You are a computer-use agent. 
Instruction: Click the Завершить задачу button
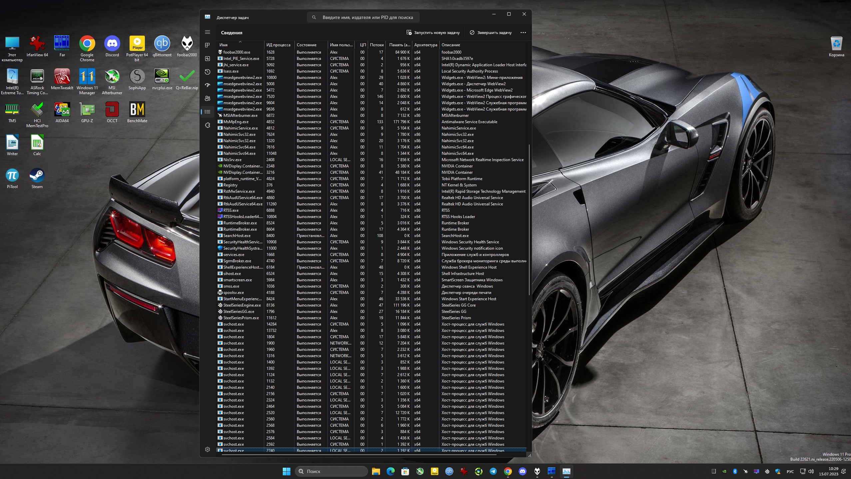coord(491,33)
